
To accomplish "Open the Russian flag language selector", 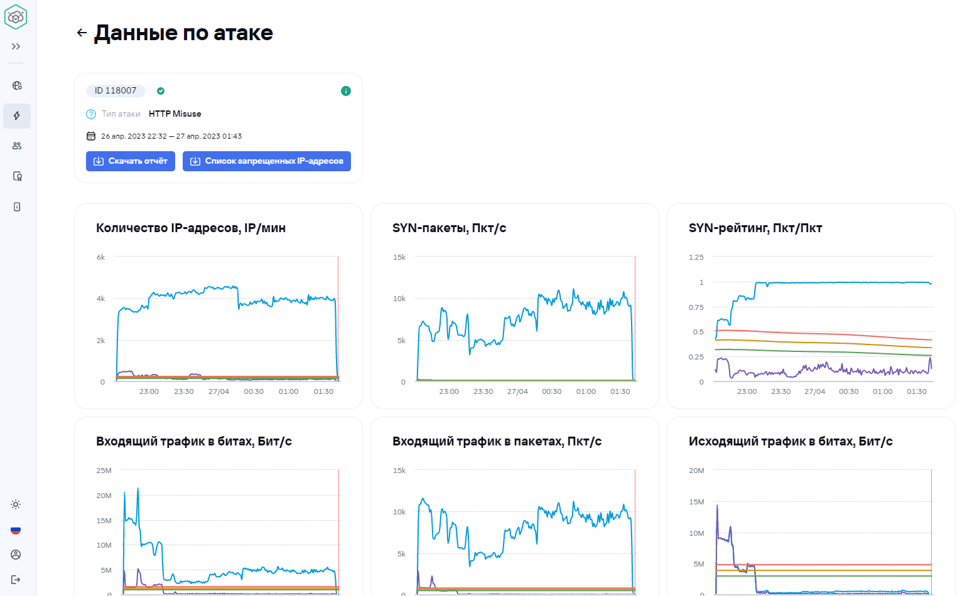I will (x=16, y=530).
